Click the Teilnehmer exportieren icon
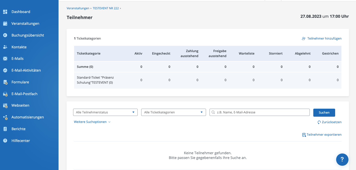The height and width of the screenshot is (170, 356). (304, 135)
